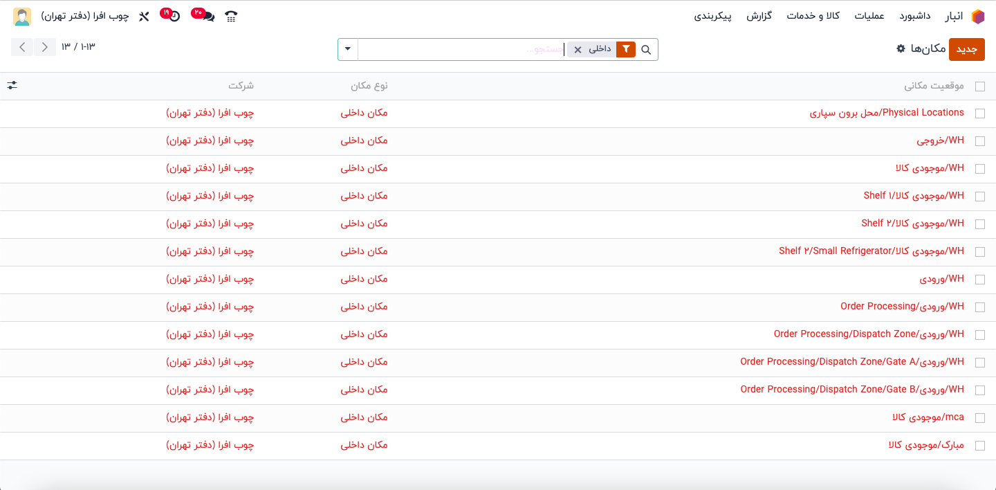The image size is (996, 490).
Task: Open the user avatar menu
Action: (x=22, y=17)
